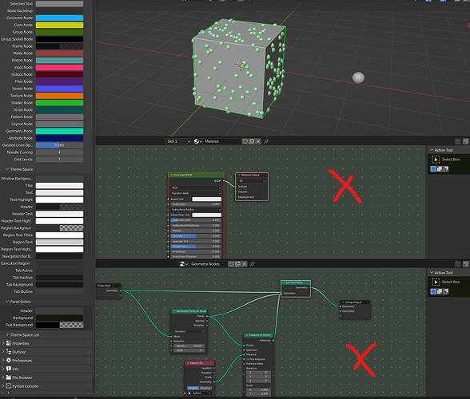470x399 pixels.
Task: Expand the Outliner theme section arrow
Action: (x=3, y=352)
